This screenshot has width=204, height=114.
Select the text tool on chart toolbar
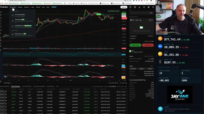point(1,24)
